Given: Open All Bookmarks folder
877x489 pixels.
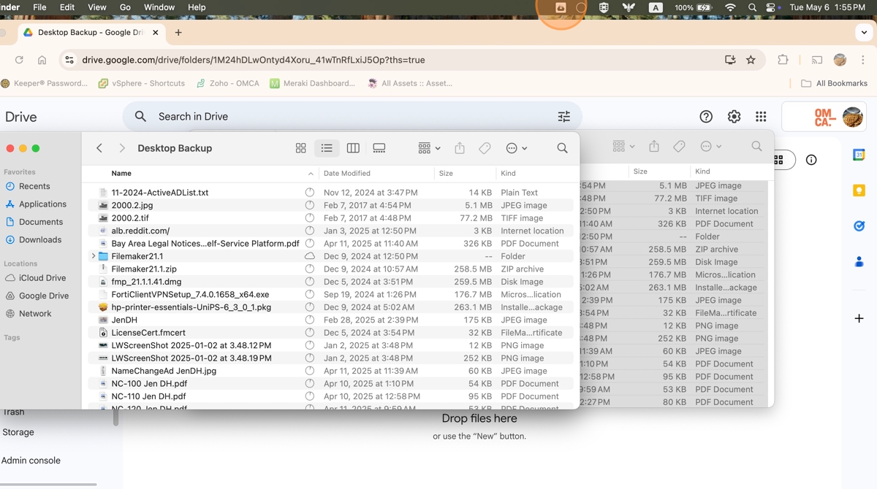Looking at the screenshot, I should tap(834, 83).
